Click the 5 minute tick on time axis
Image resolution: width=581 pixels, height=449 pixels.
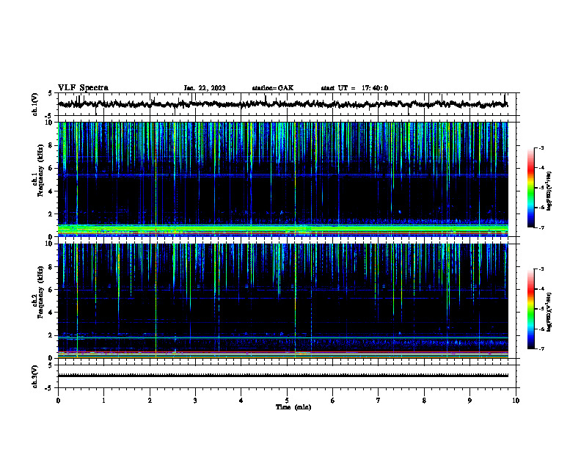click(287, 401)
